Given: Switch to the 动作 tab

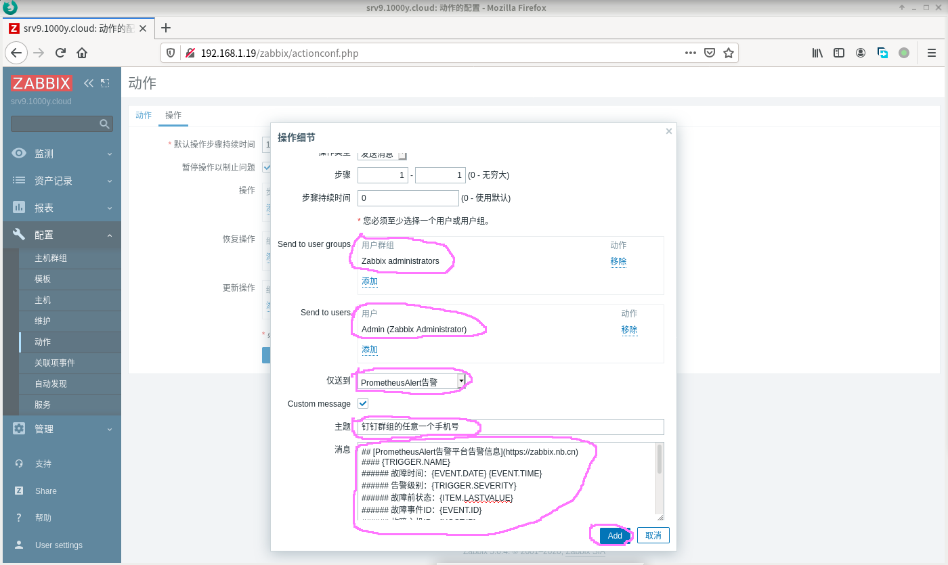Looking at the screenshot, I should tap(144, 115).
